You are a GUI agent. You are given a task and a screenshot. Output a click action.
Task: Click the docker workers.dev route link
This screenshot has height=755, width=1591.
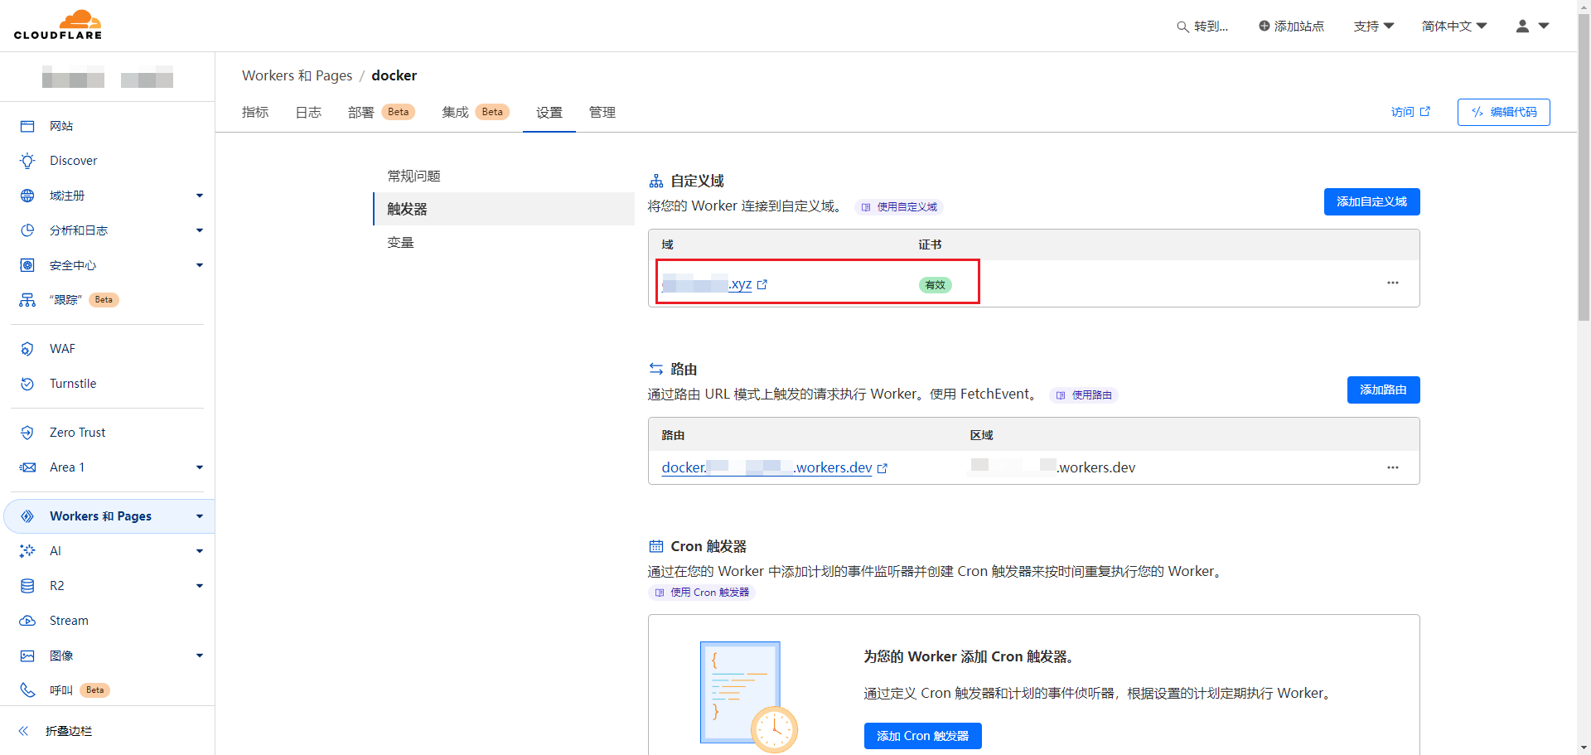click(766, 467)
